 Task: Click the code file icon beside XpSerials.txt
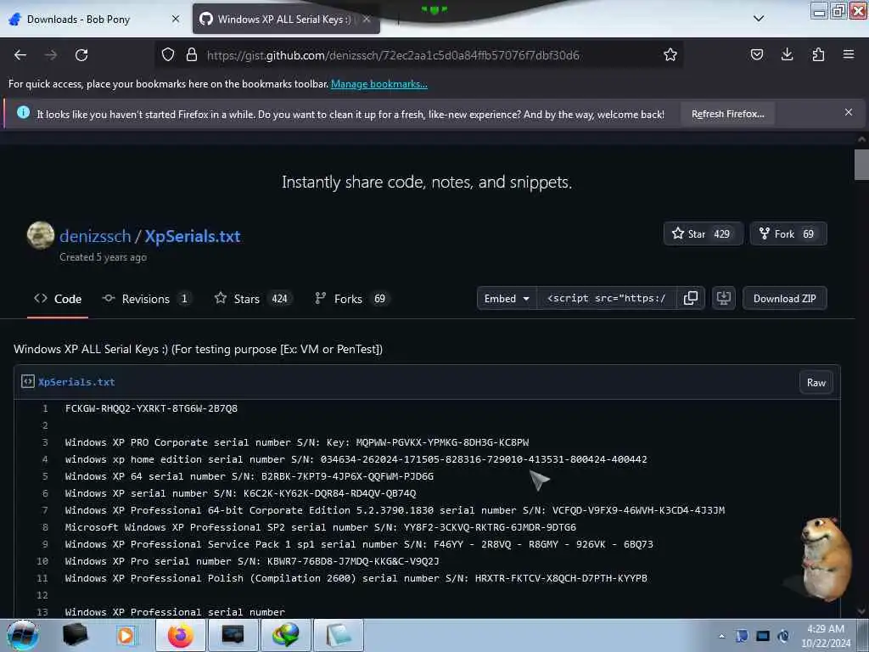[28, 381]
